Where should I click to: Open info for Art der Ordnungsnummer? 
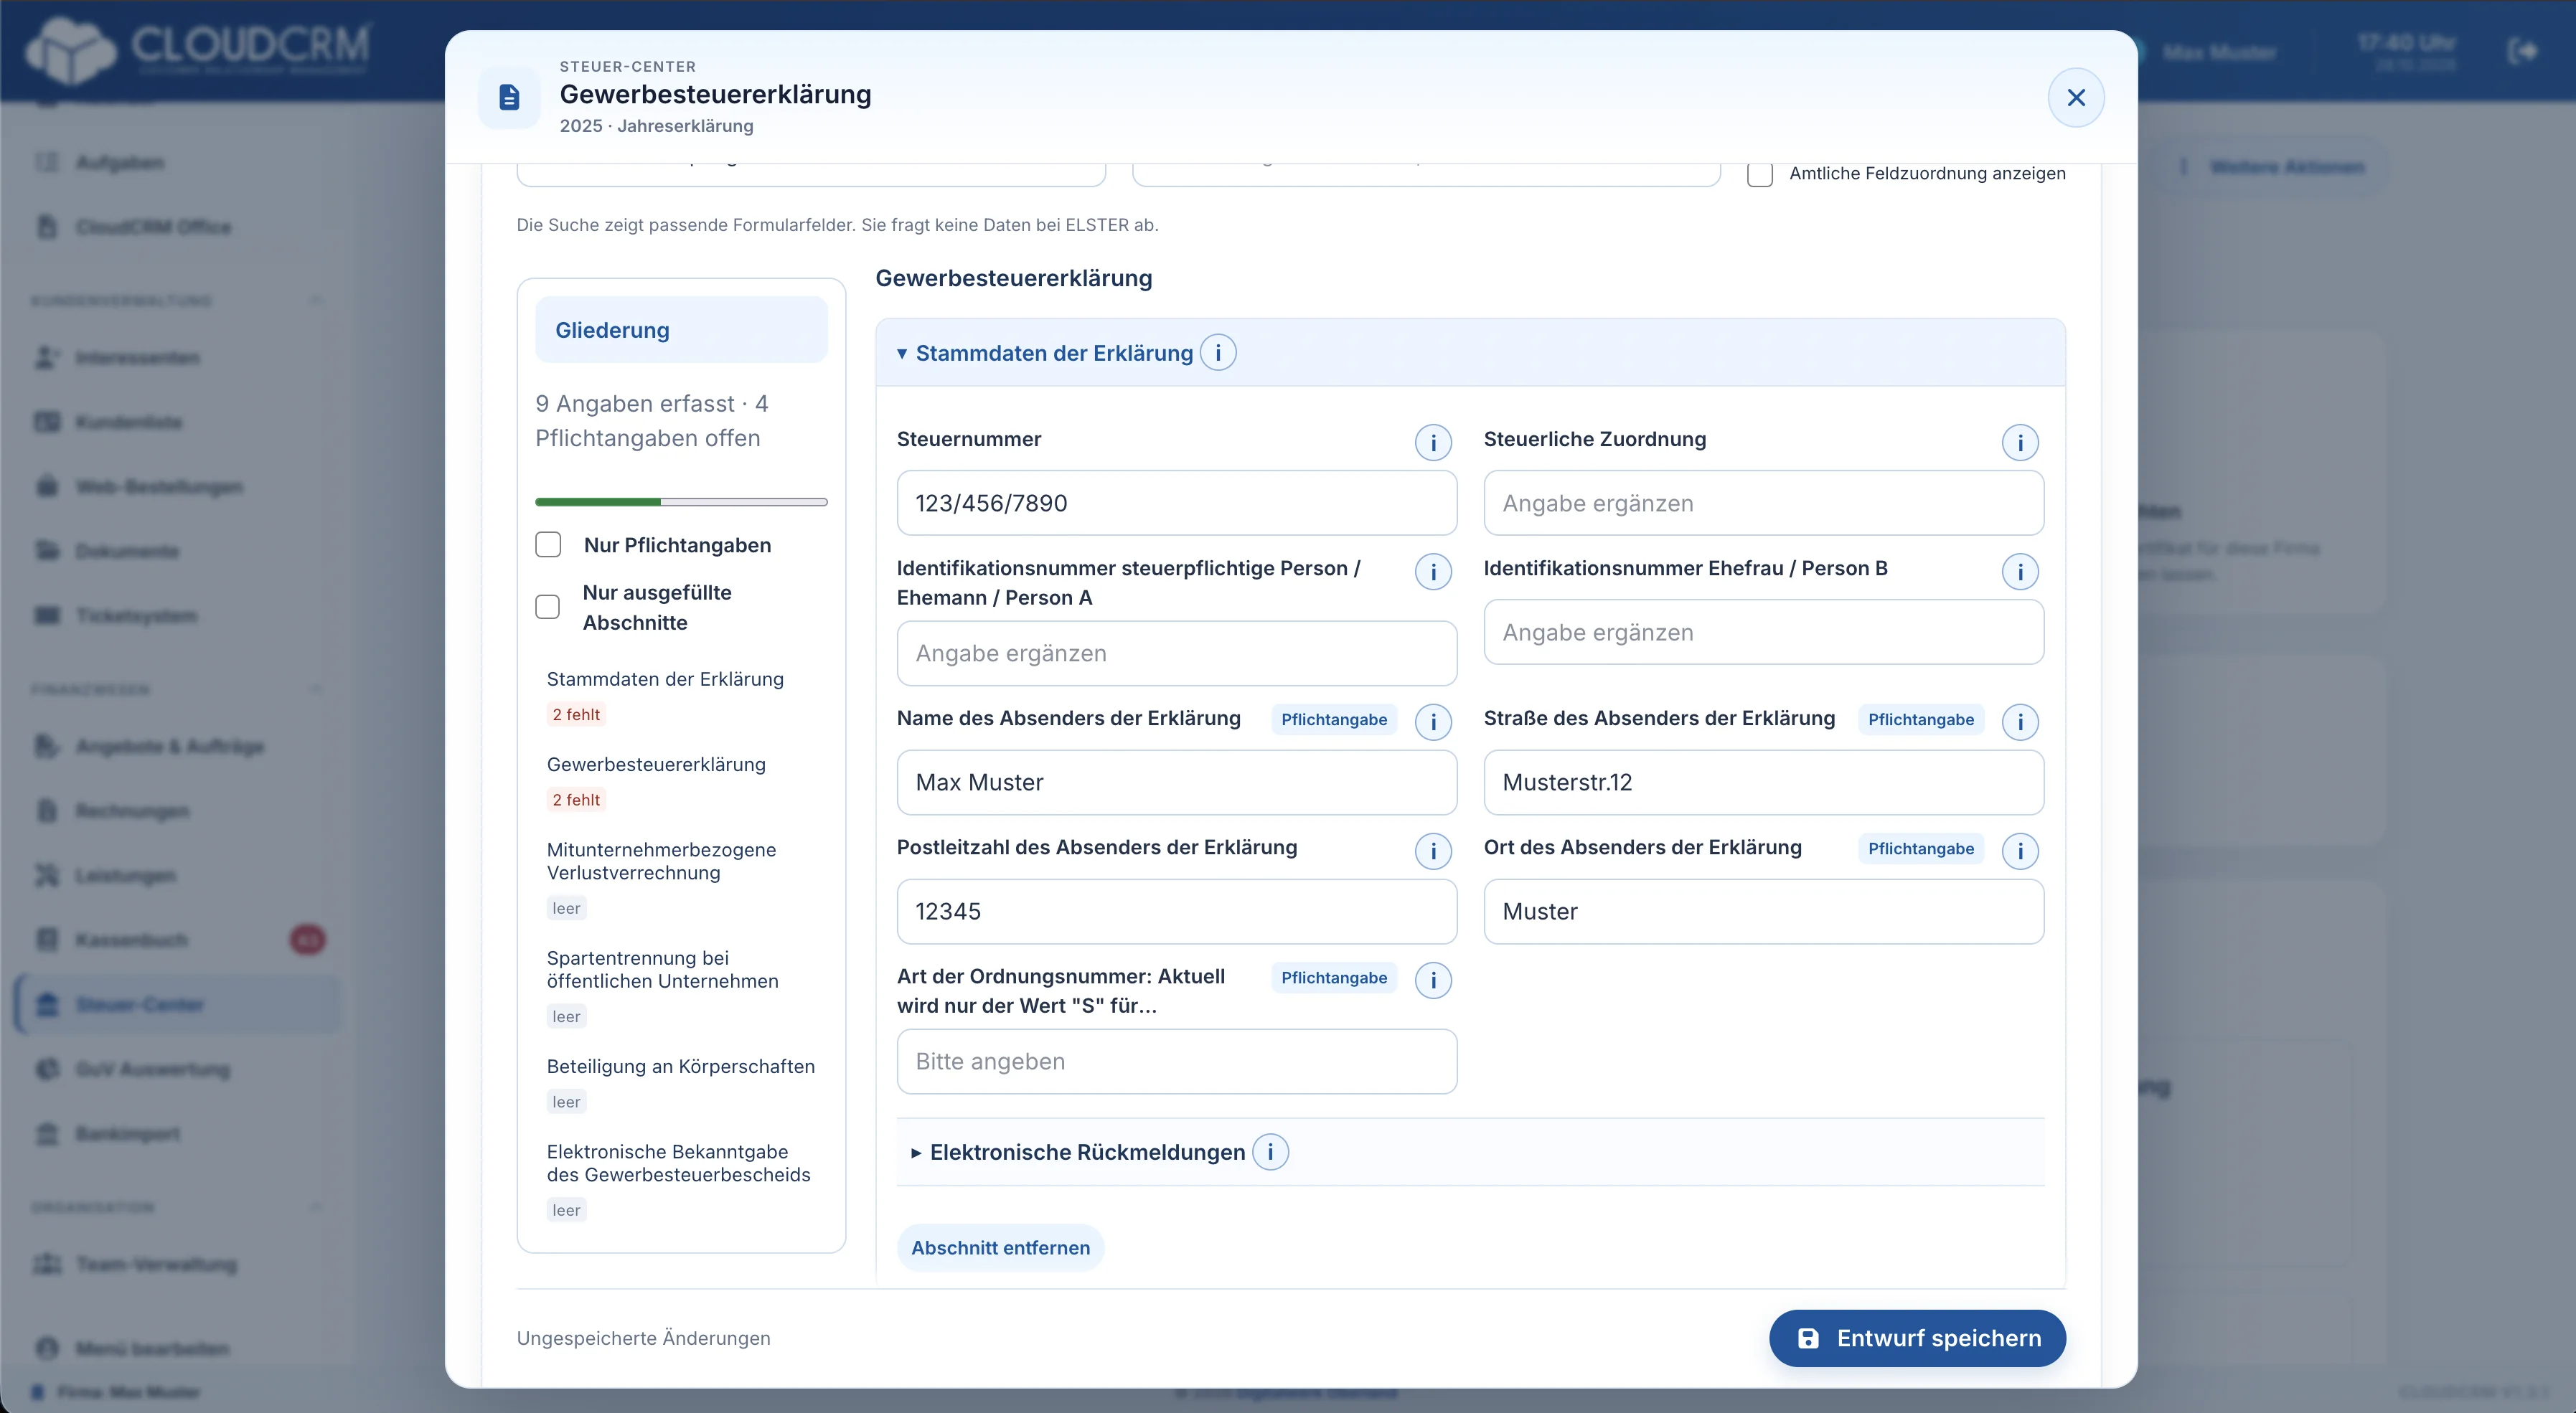(1433, 980)
